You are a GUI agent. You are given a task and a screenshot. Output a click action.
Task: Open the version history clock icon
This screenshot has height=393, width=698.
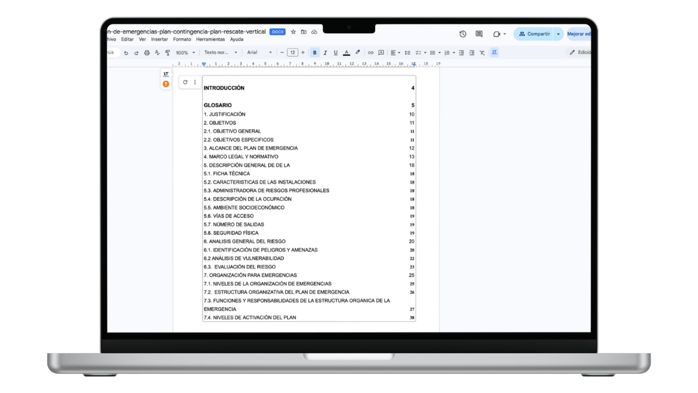point(462,34)
